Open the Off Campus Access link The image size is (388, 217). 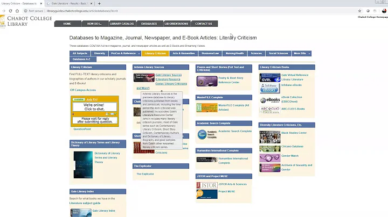(83, 90)
